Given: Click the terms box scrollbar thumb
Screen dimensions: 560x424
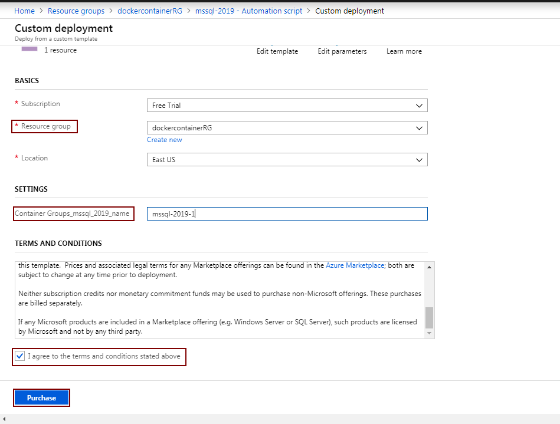Looking at the screenshot, I should [429, 317].
